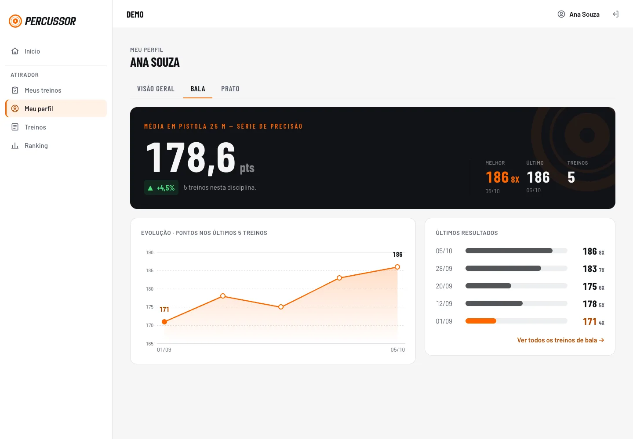Click the 178 5x score in results
This screenshot has width=633, height=439.
(593, 304)
